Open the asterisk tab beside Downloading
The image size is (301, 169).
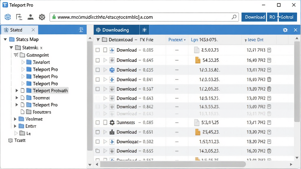(144, 30)
